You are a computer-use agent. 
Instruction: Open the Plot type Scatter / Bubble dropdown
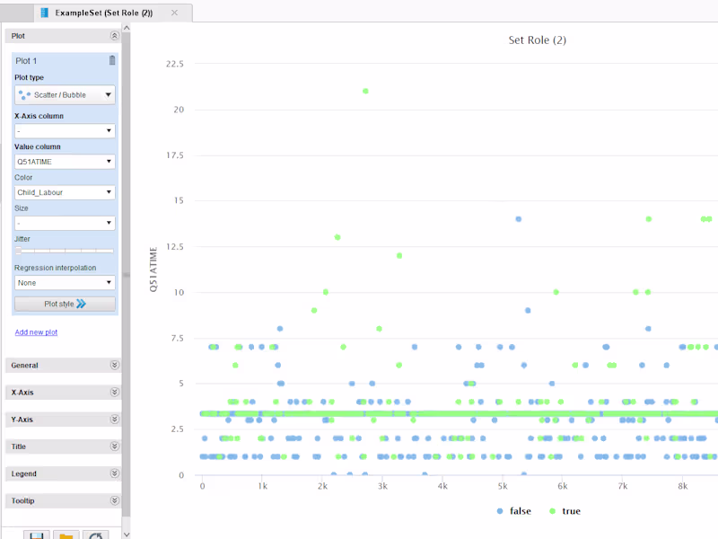(65, 95)
